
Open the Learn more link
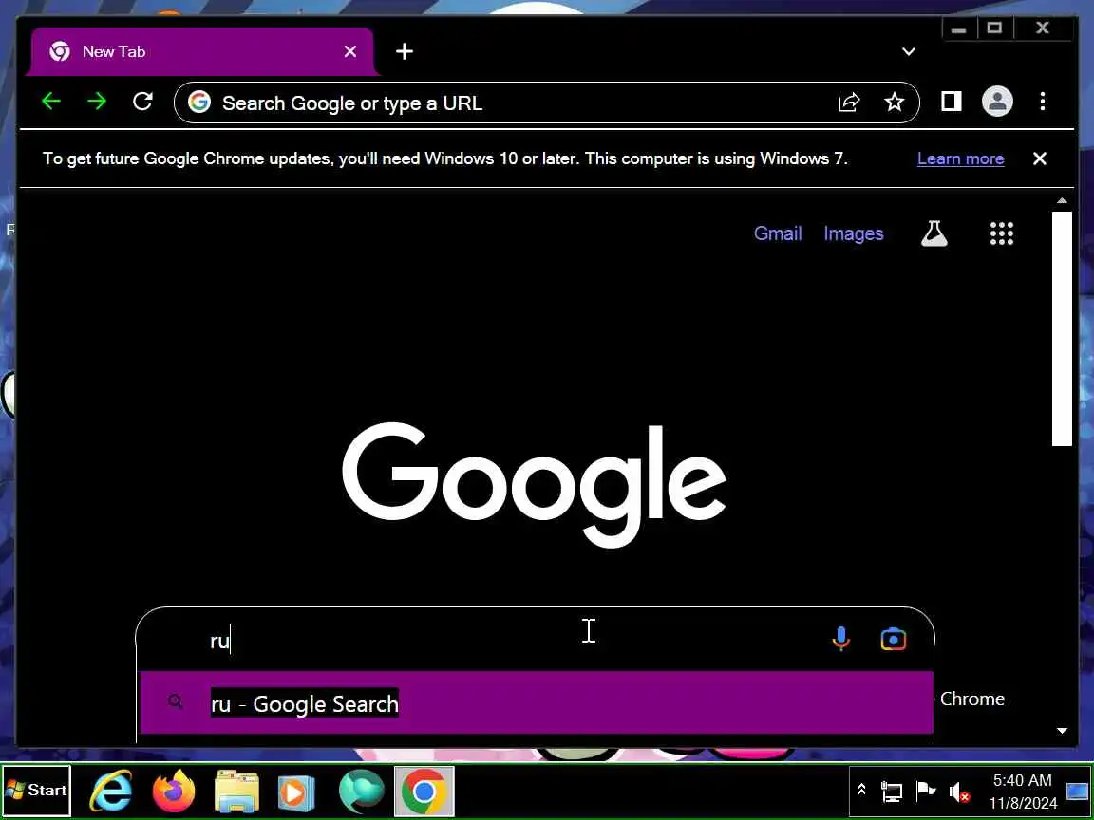tap(960, 158)
